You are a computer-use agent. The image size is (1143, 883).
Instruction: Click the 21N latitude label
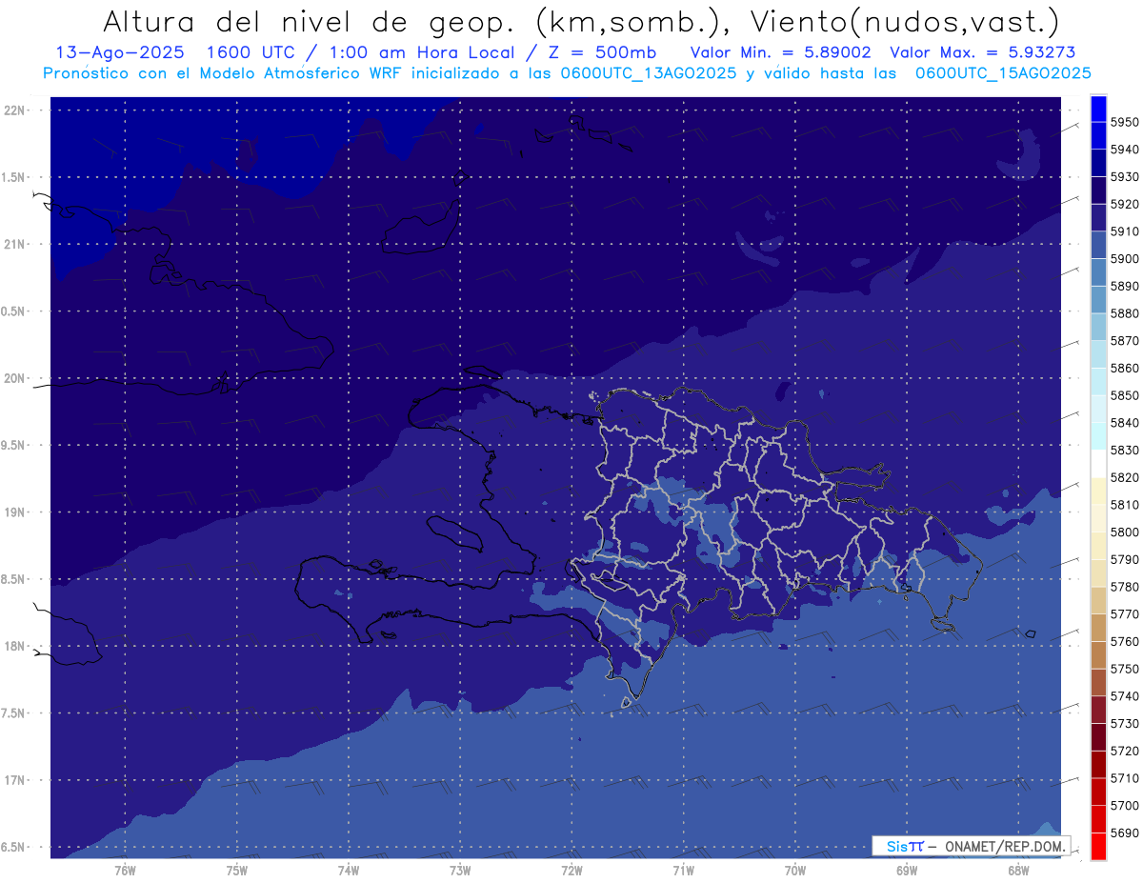point(14,245)
